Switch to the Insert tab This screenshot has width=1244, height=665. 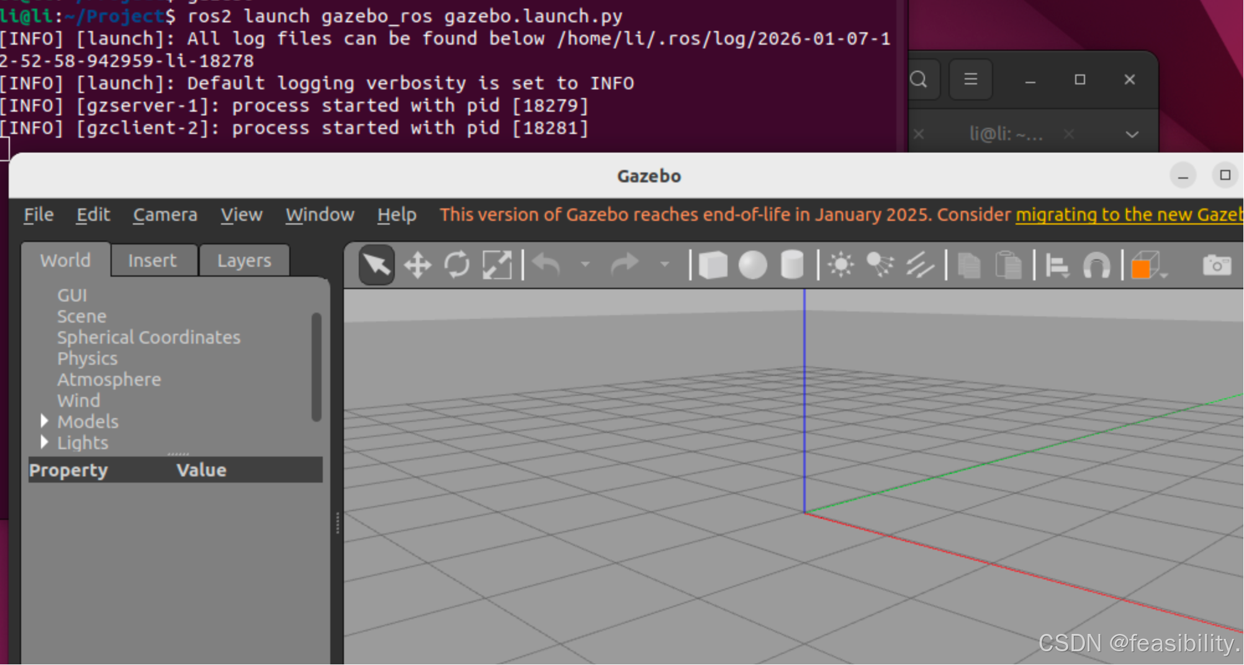(153, 261)
